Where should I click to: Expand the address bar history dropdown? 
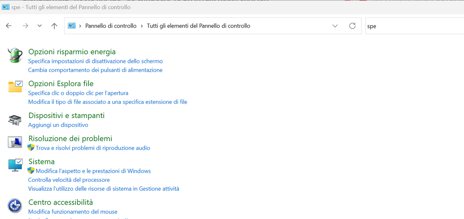pyautogui.click(x=335, y=26)
